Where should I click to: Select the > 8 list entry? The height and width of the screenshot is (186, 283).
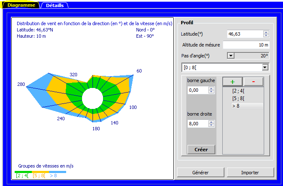point(247,106)
